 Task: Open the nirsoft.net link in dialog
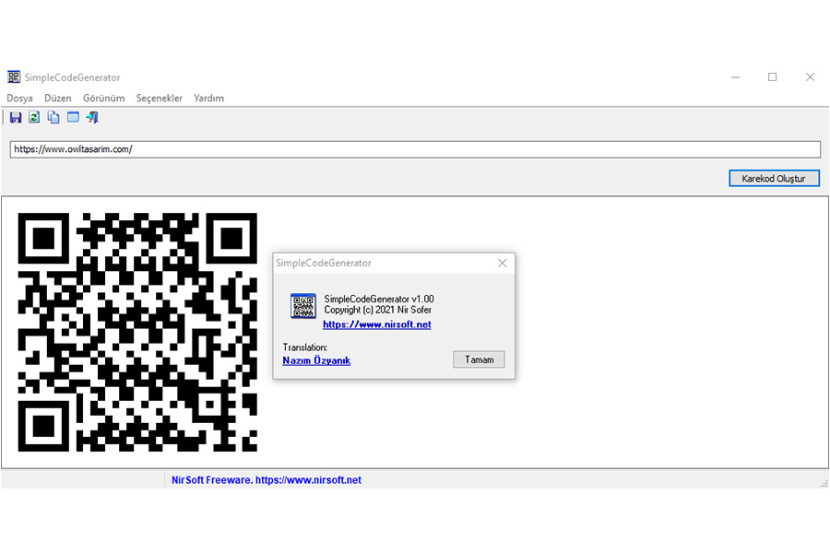click(377, 324)
